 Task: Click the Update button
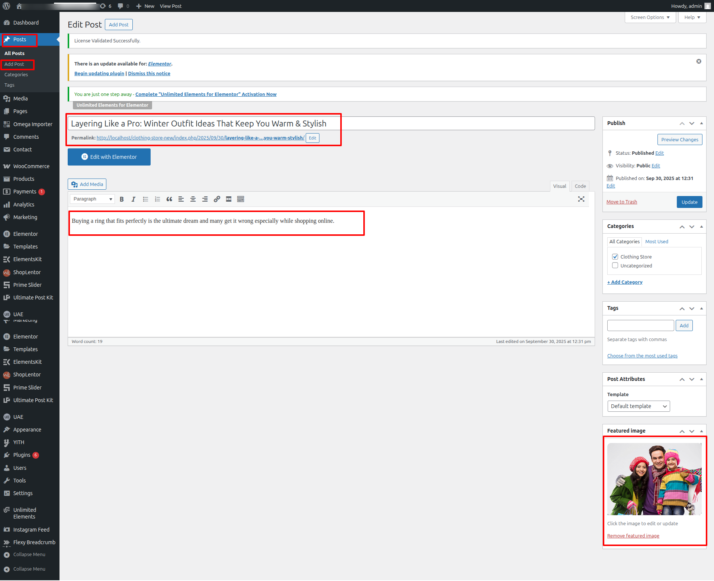click(x=689, y=202)
